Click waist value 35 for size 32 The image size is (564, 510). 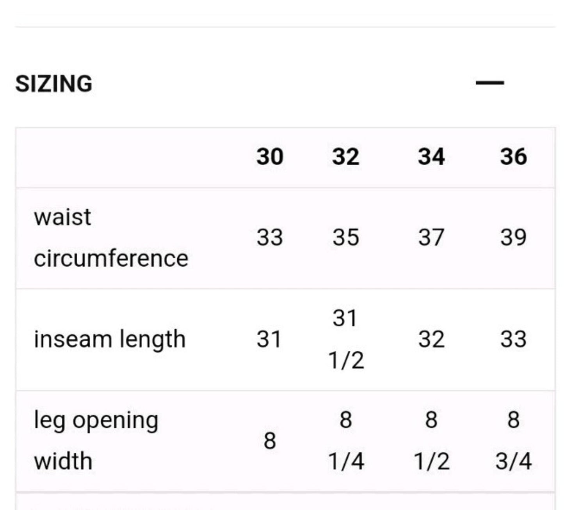click(x=346, y=237)
